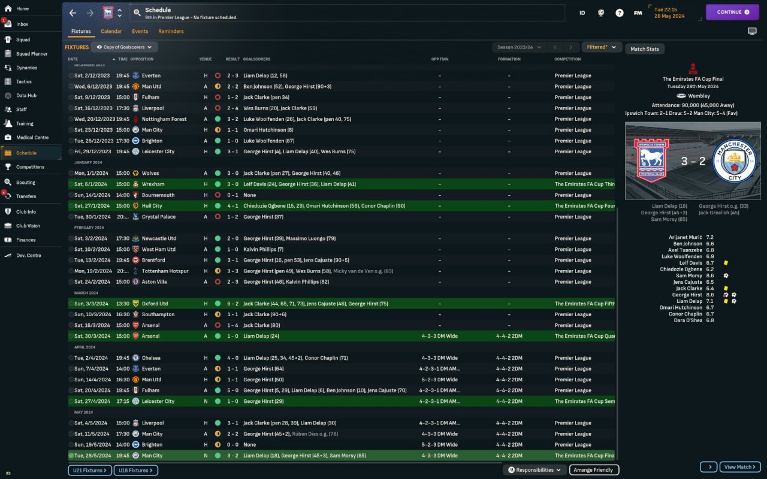The image size is (767, 479).
Task: Toggle the marker circle on Man Utd 14/4/2024 row
Action: point(71,380)
